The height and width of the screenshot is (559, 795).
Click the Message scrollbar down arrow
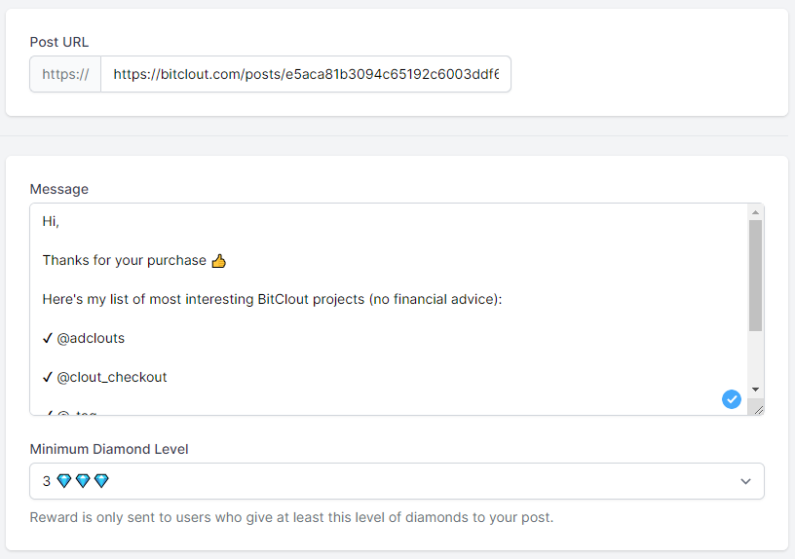coord(755,390)
